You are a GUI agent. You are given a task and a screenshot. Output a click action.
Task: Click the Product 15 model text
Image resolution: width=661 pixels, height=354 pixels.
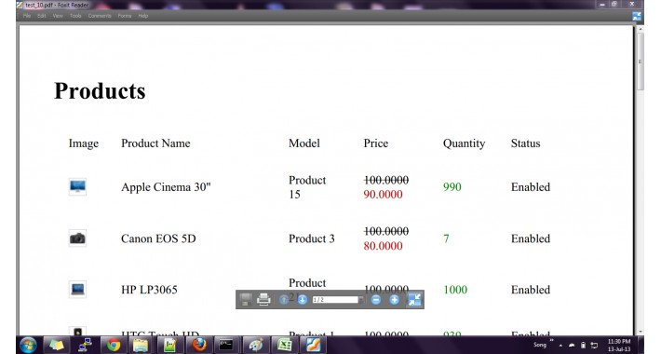pos(307,187)
